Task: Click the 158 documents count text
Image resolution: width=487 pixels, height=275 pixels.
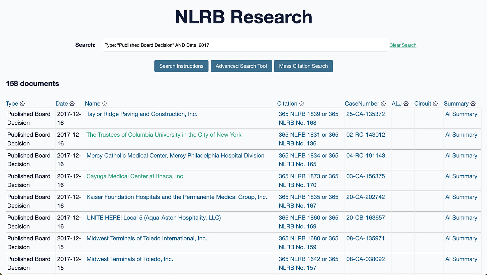Action: (32, 84)
